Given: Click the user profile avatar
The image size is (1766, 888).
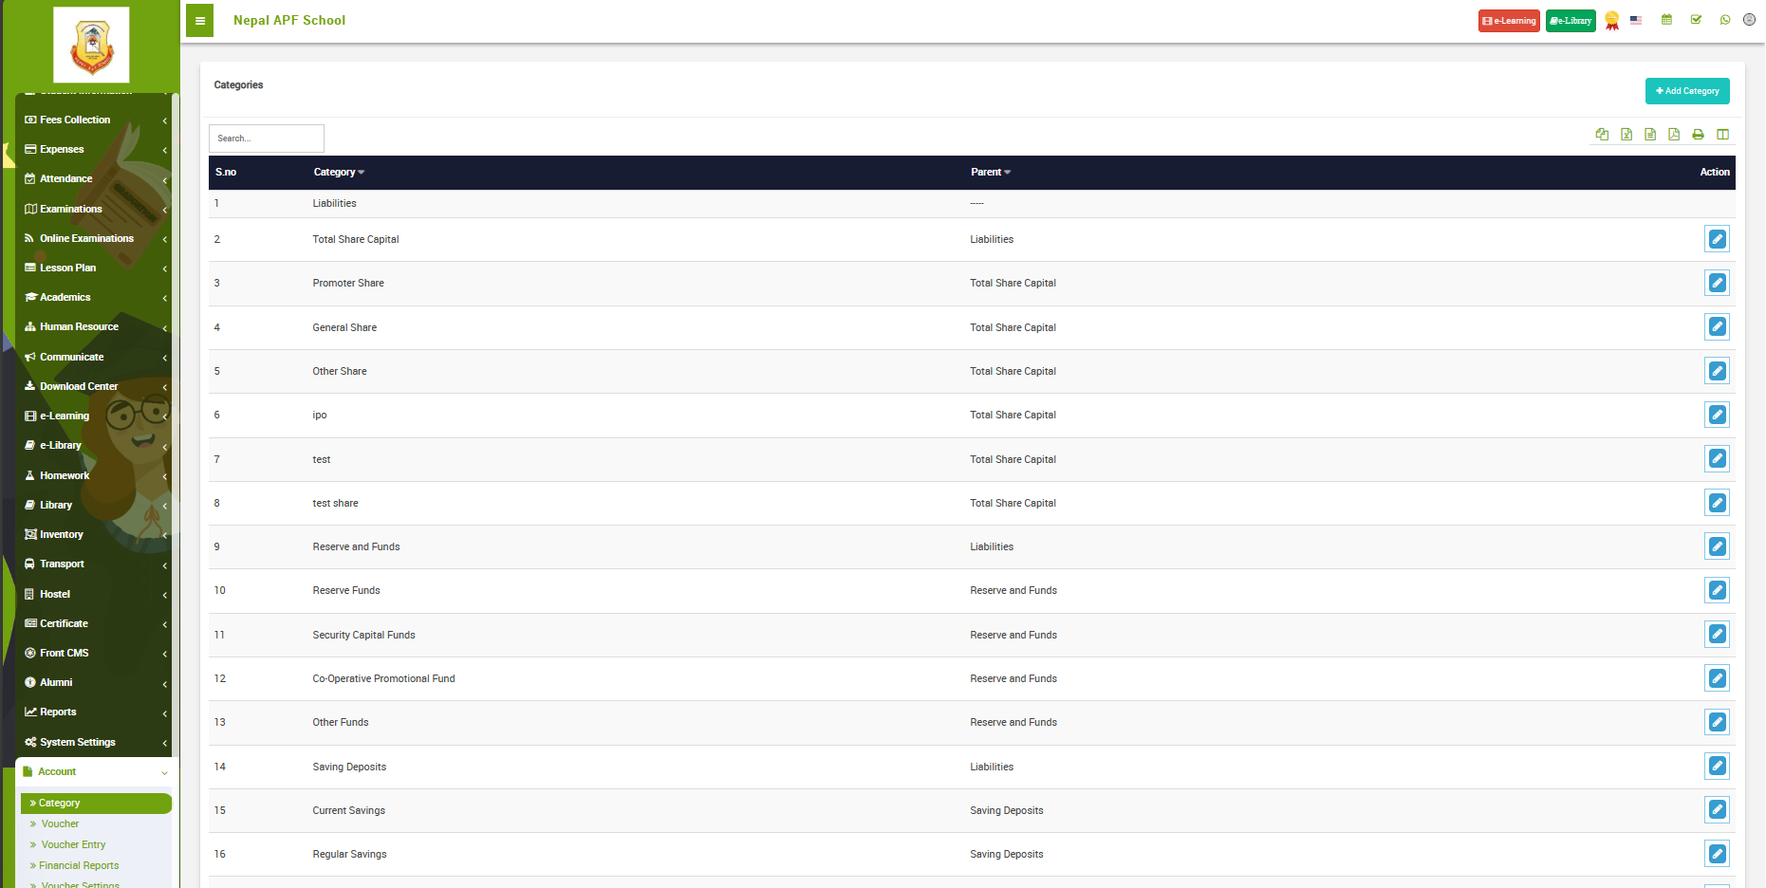Looking at the screenshot, I should [1749, 20].
